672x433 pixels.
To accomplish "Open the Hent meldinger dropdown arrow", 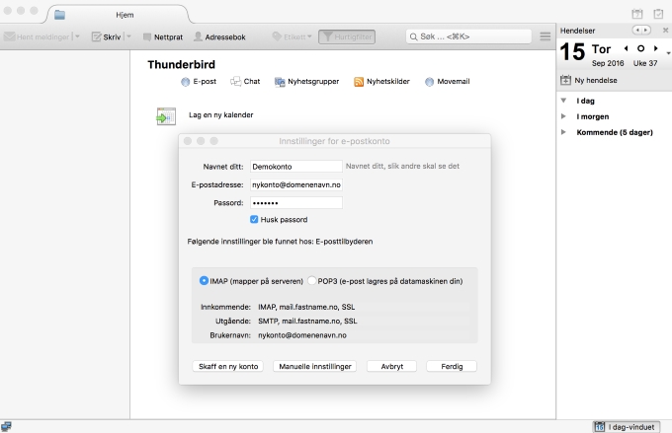I will (x=77, y=36).
